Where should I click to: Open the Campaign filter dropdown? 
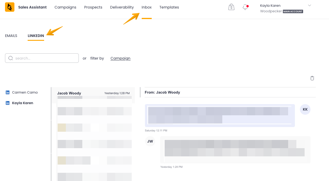click(120, 58)
